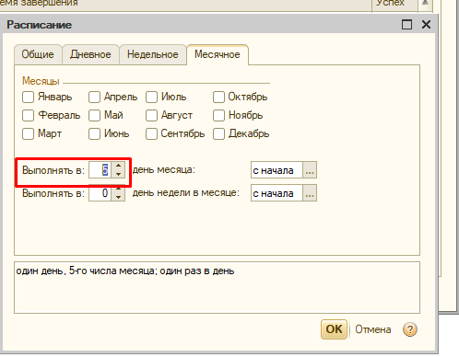This screenshot has width=459, height=357.
Task: Go to the Недельное tab
Action: [x=153, y=54]
